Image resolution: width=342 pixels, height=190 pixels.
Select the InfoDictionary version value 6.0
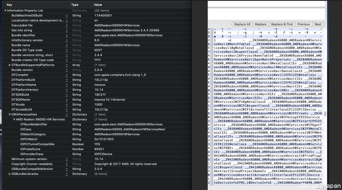point(97,40)
